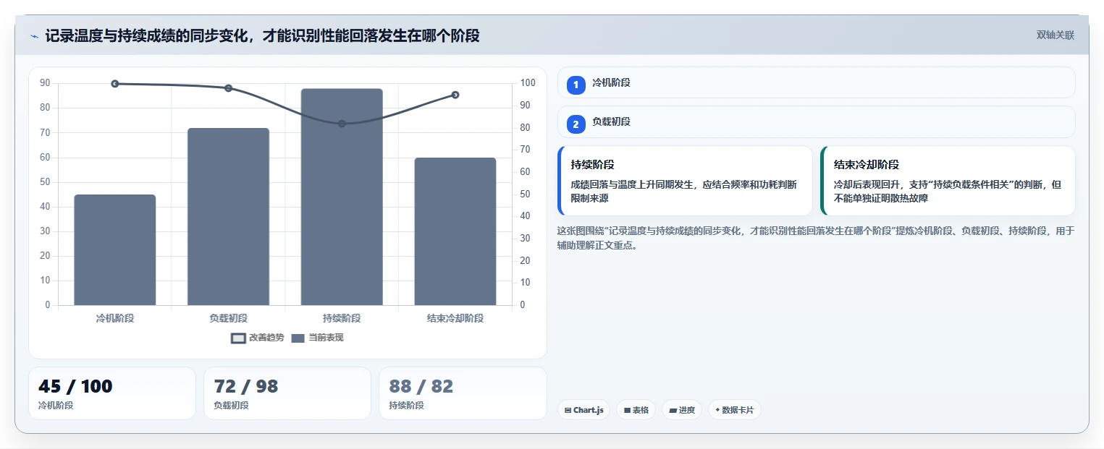Screen dimensions: 1104x449
Task: Click the 72 / 98 data card
Action: 287,393
